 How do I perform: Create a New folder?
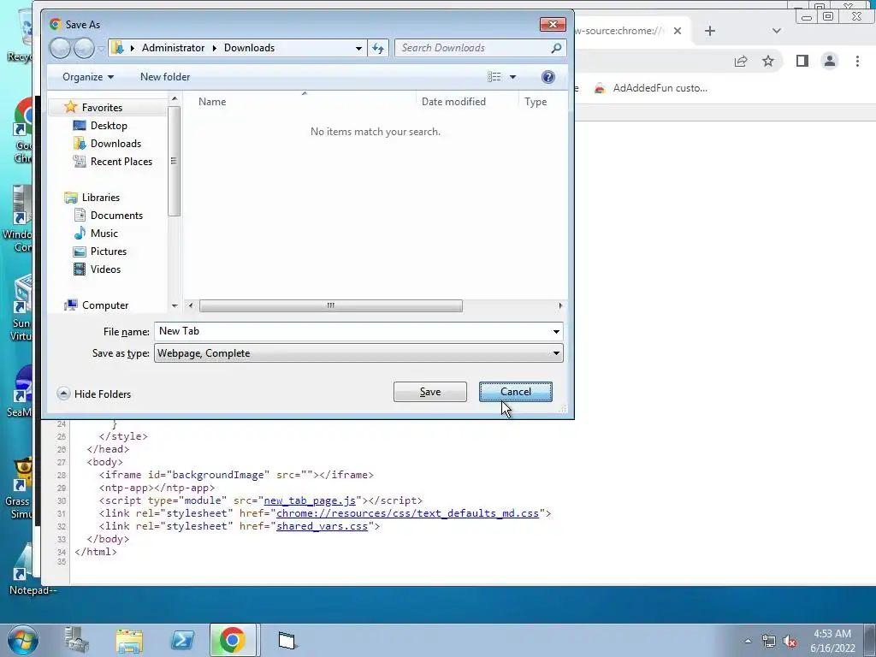165,77
